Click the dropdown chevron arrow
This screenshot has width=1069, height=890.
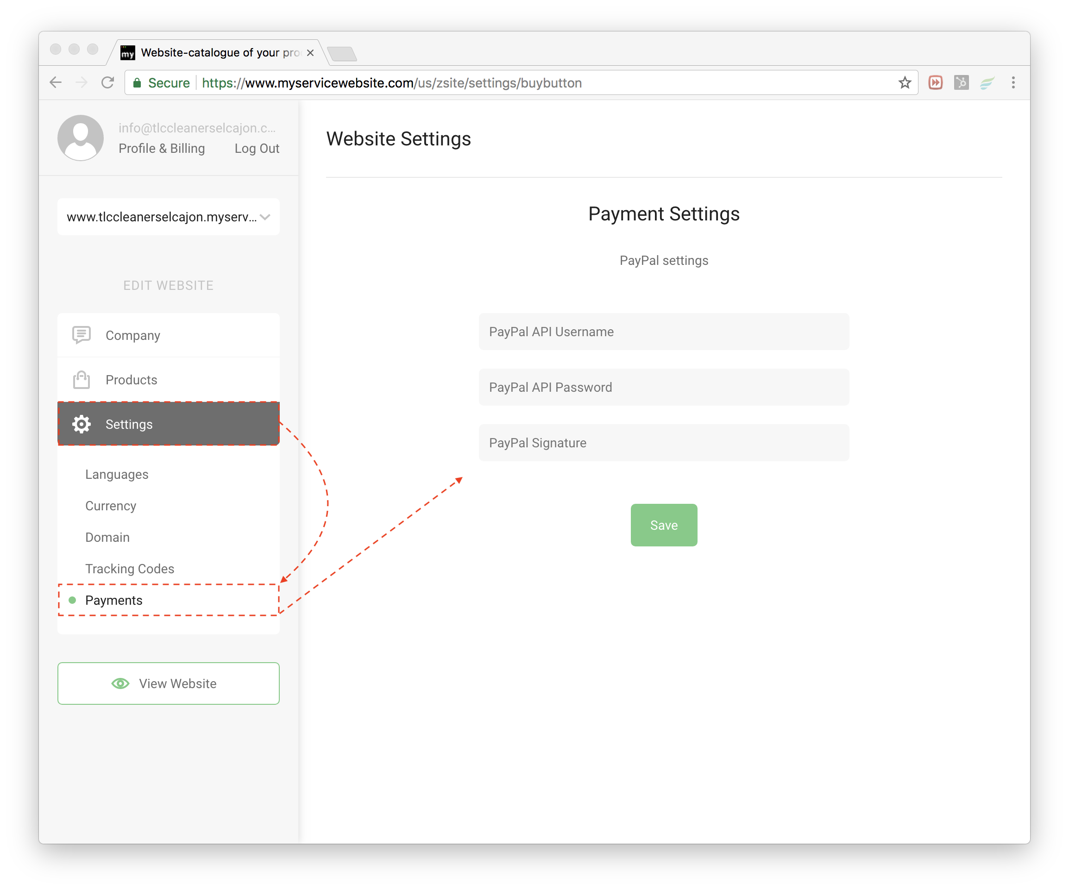tap(265, 217)
